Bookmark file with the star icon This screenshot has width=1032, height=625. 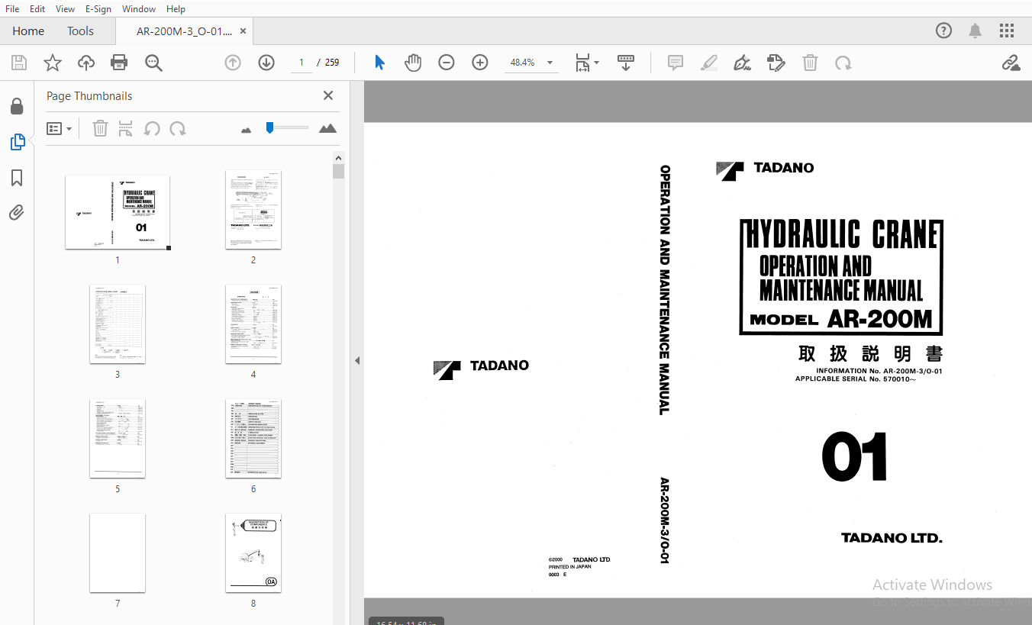[x=52, y=63]
